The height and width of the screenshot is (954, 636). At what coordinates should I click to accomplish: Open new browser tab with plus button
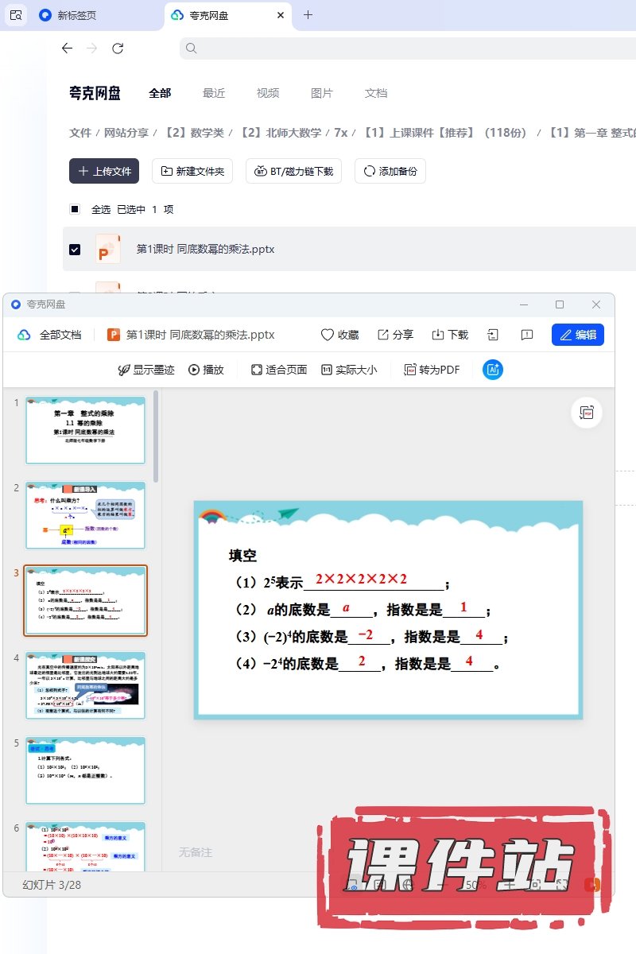(x=308, y=14)
